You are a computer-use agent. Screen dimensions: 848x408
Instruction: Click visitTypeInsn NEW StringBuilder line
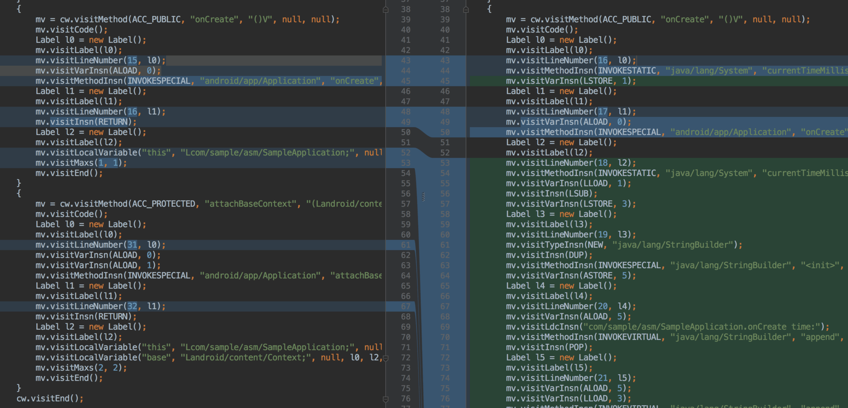click(x=624, y=245)
